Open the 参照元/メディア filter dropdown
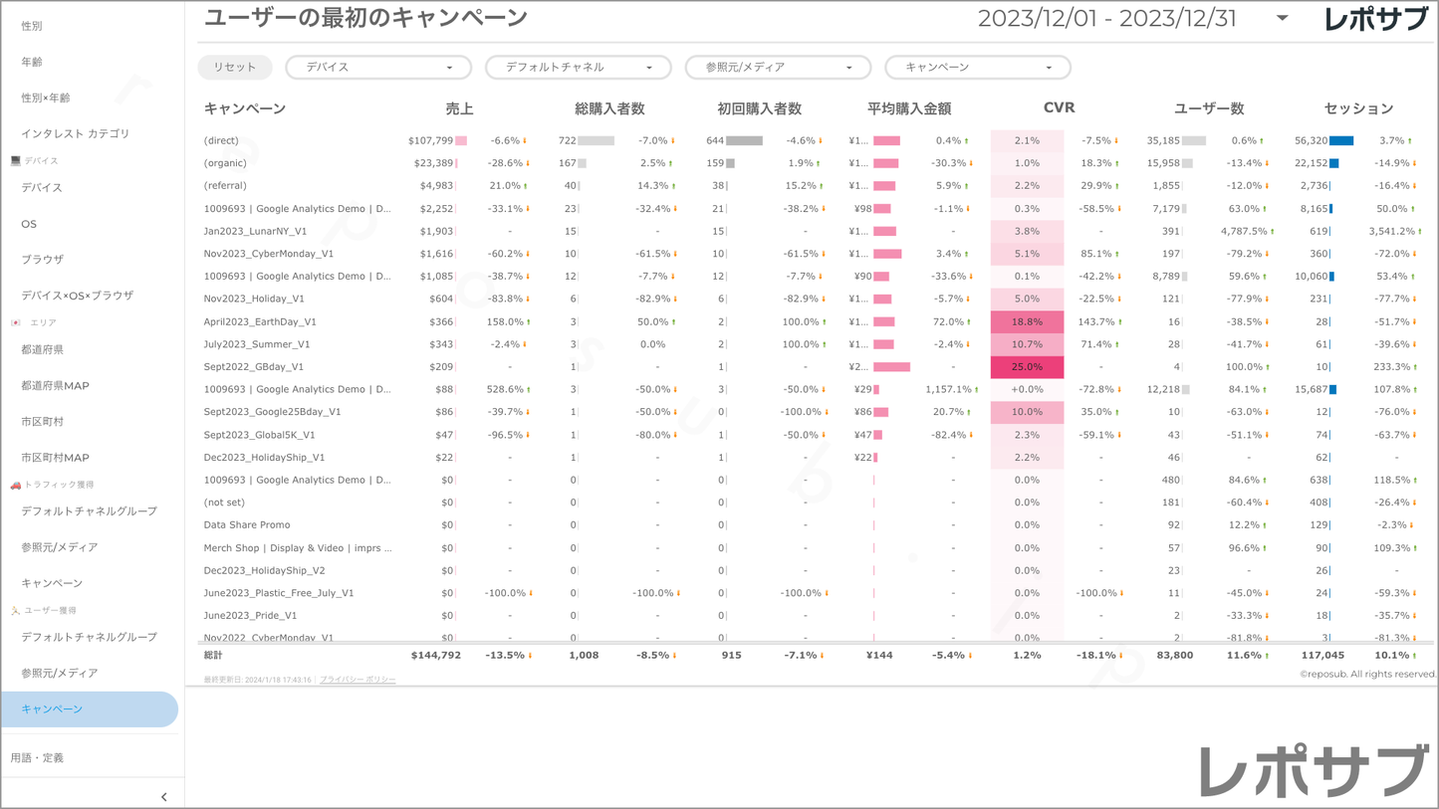 click(x=778, y=68)
